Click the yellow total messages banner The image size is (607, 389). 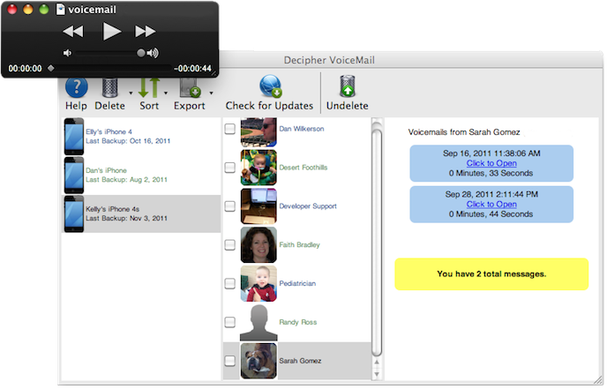491,274
